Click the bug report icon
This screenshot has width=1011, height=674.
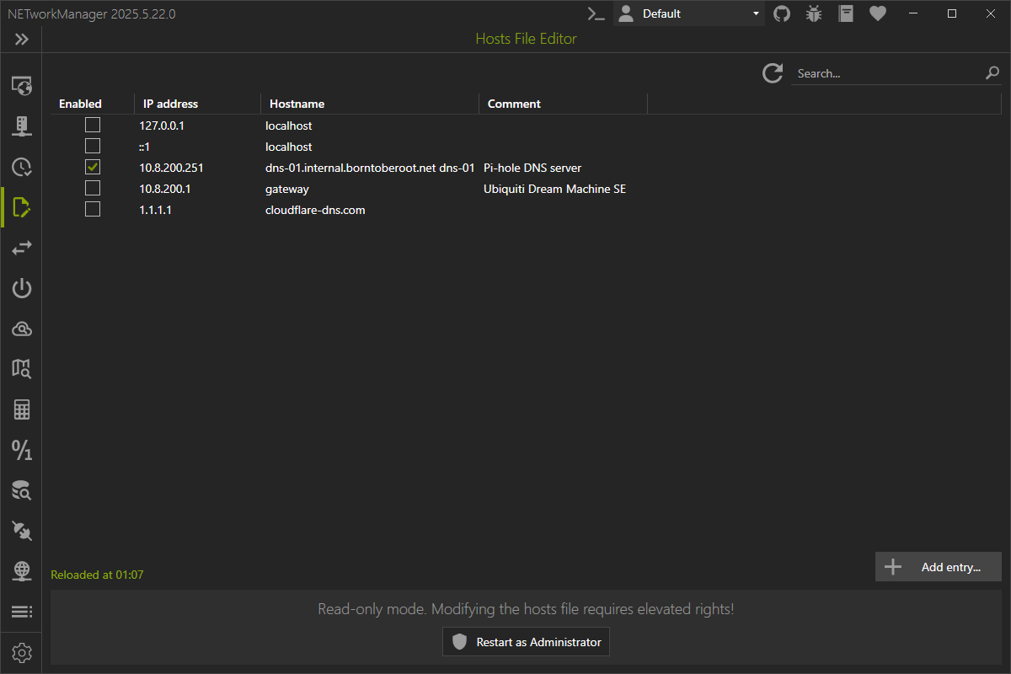coord(813,13)
